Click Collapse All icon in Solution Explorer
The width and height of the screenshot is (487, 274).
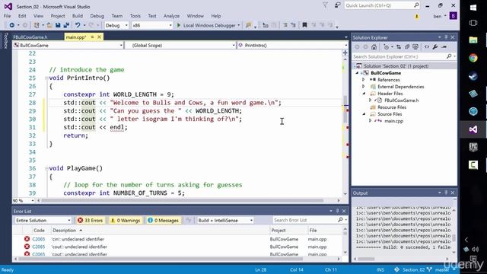pyautogui.click(x=407, y=47)
